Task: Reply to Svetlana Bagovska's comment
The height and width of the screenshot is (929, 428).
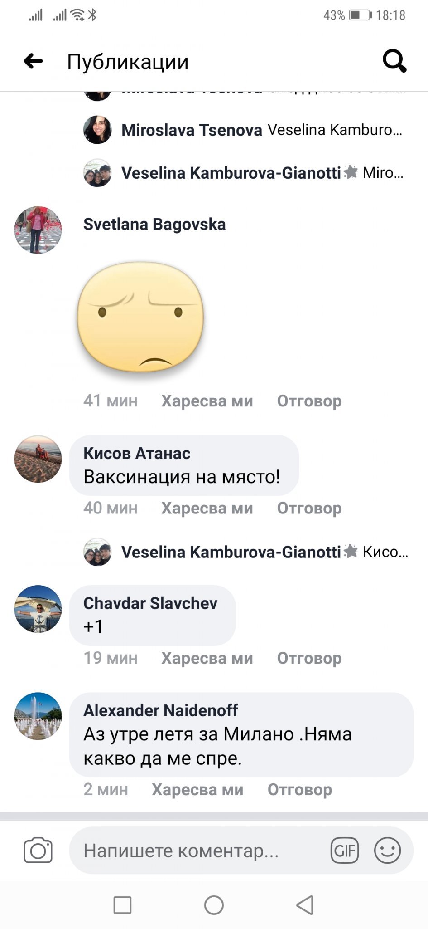Action: pyautogui.click(x=309, y=401)
